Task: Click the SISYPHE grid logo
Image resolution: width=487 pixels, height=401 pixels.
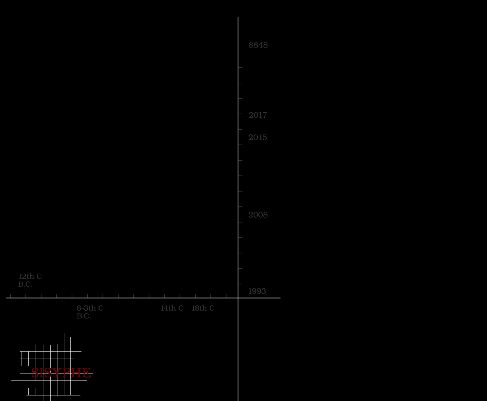Action: [52, 367]
